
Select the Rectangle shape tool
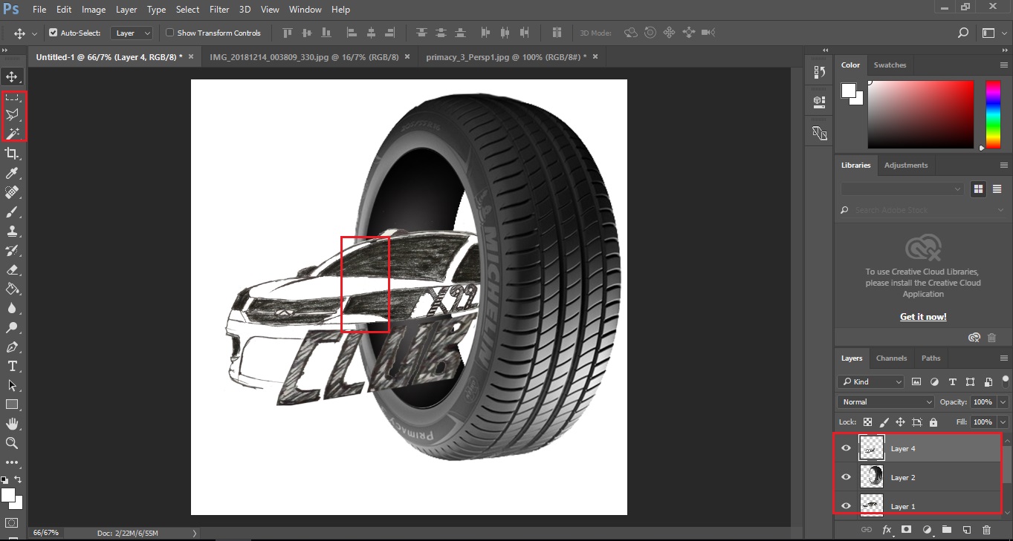point(12,404)
